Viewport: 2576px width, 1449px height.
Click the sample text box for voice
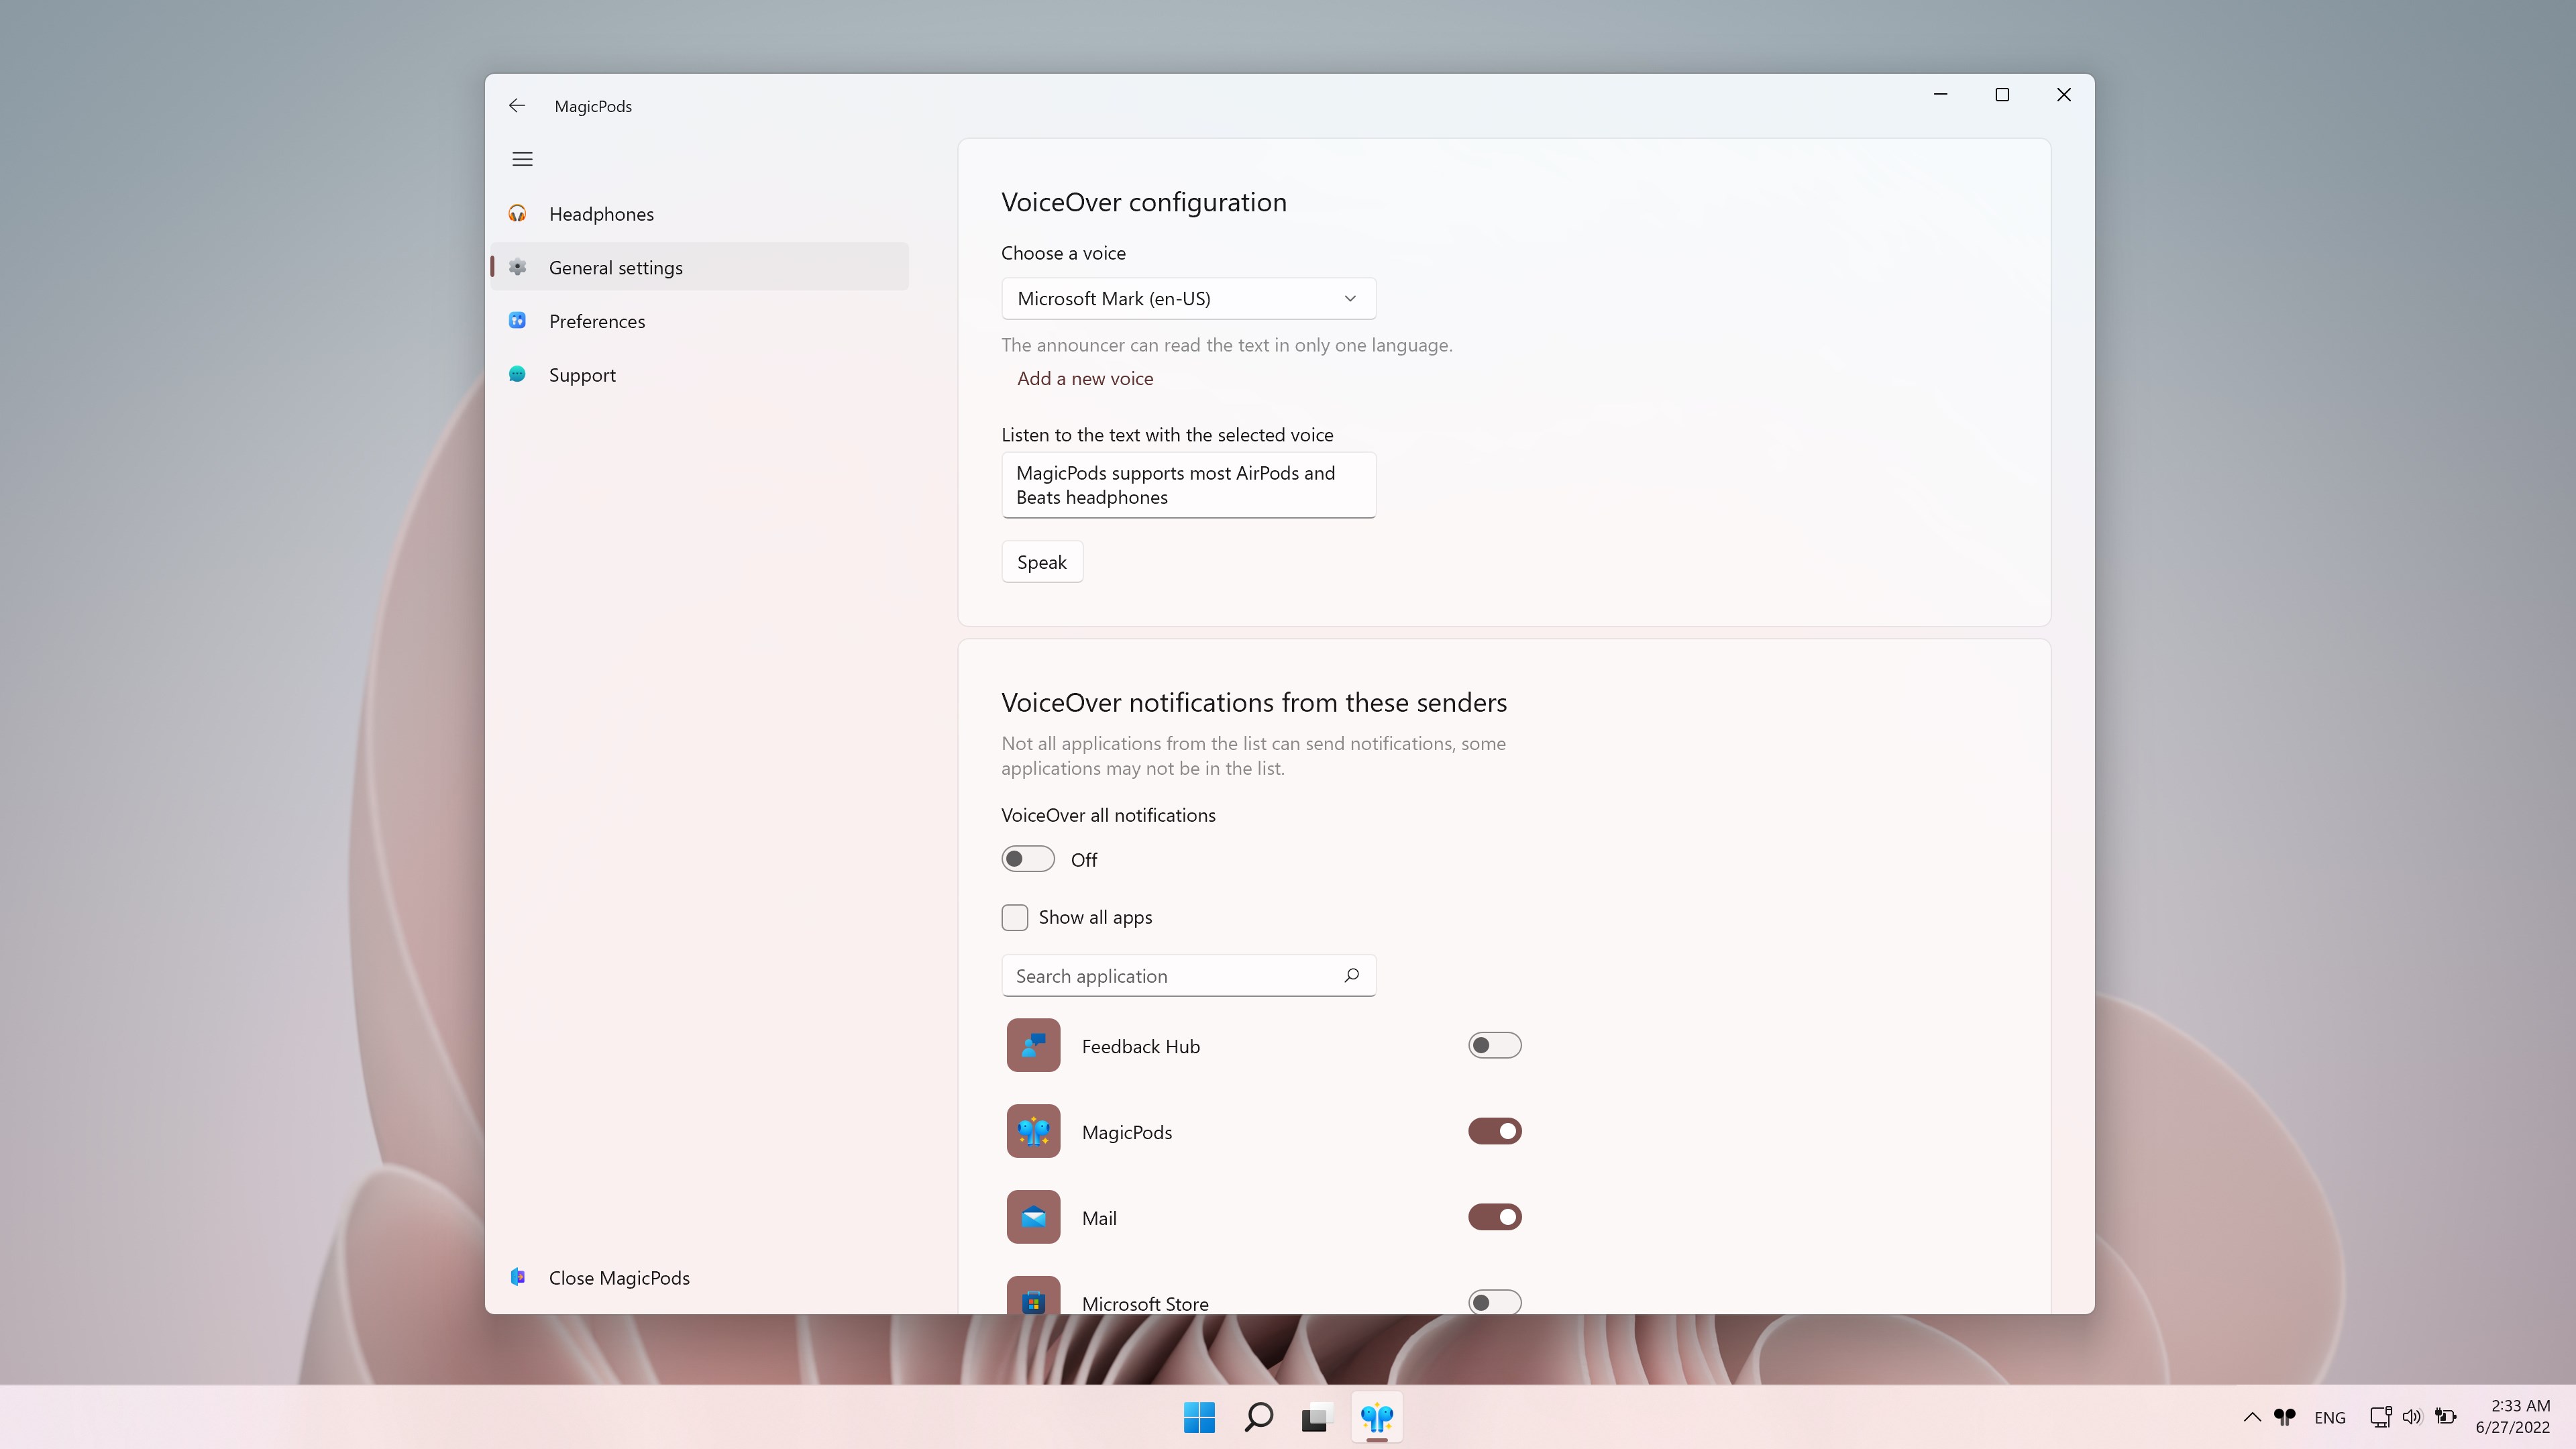[1188, 485]
